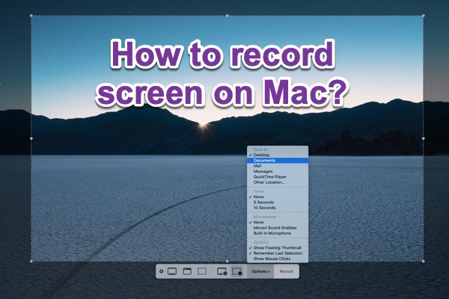Set timer to 10 Seconds

click(x=266, y=208)
